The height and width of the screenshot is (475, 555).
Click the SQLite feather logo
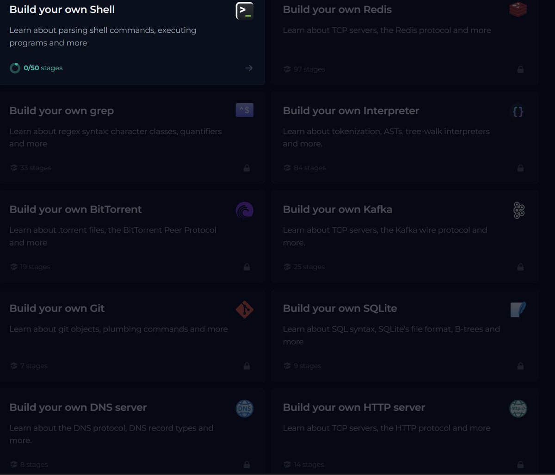tap(518, 309)
